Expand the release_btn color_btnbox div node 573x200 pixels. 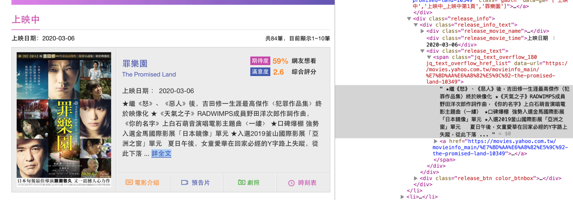tap(416, 178)
